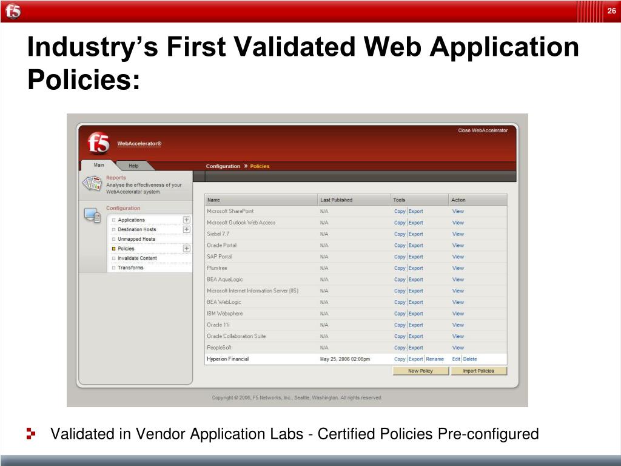View the Plumtree policy
The width and height of the screenshot is (621, 466).
point(458,268)
